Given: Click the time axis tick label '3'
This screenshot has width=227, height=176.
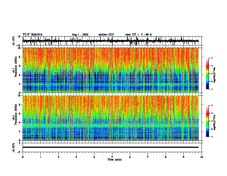Looking at the screenshot, I should point(76,157).
